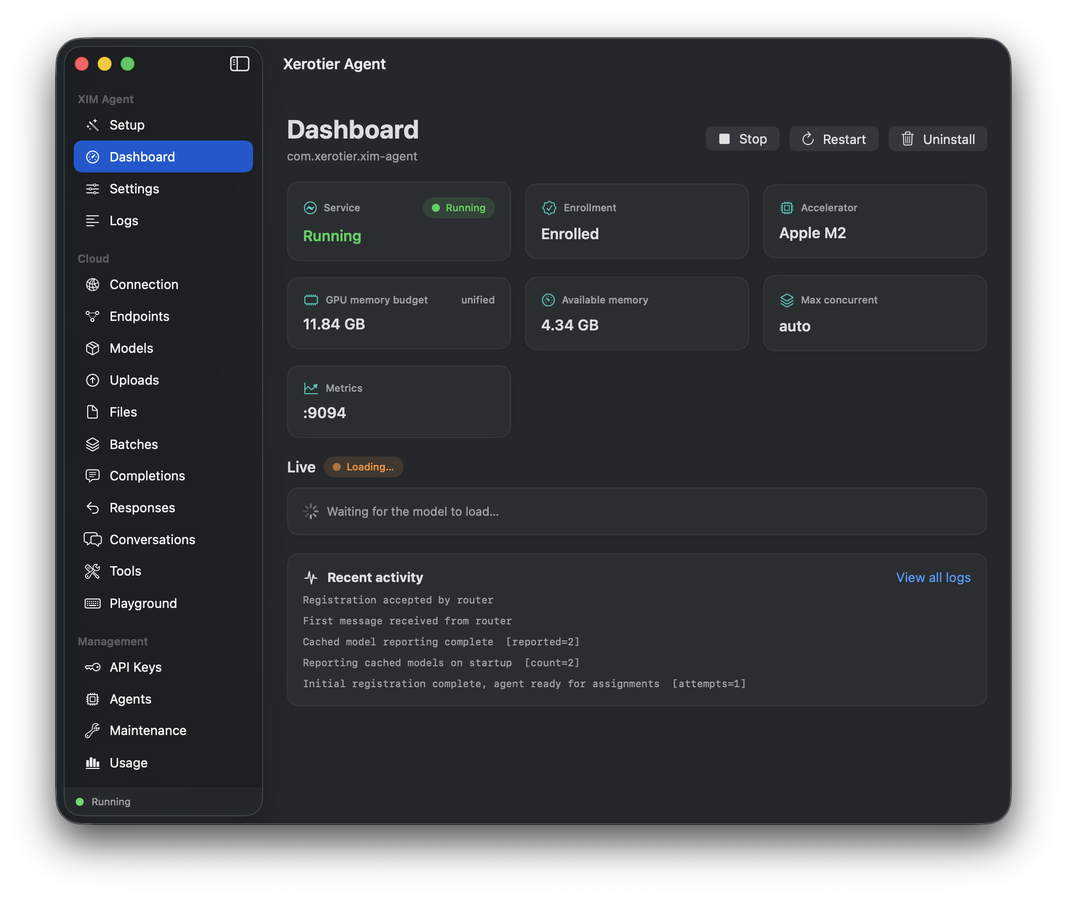Click the Models cube icon

92,348
